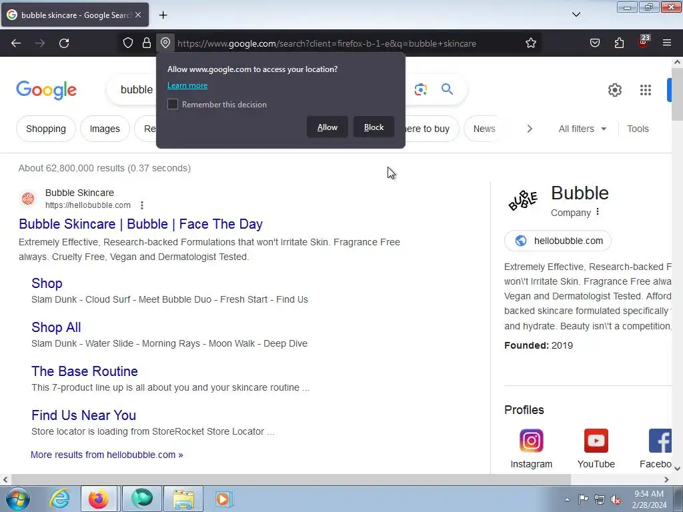Go back using the browser back arrow
The height and width of the screenshot is (512, 683).
[16, 43]
